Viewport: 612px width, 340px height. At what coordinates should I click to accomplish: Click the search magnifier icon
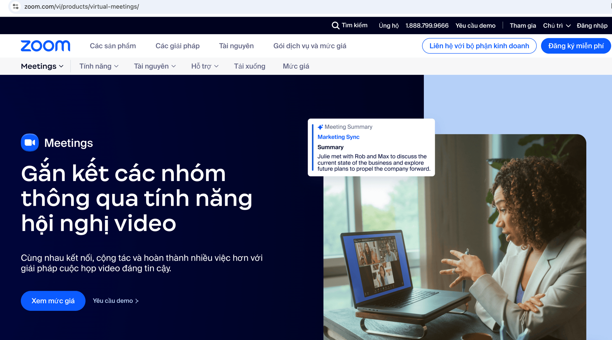[x=335, y=25]
